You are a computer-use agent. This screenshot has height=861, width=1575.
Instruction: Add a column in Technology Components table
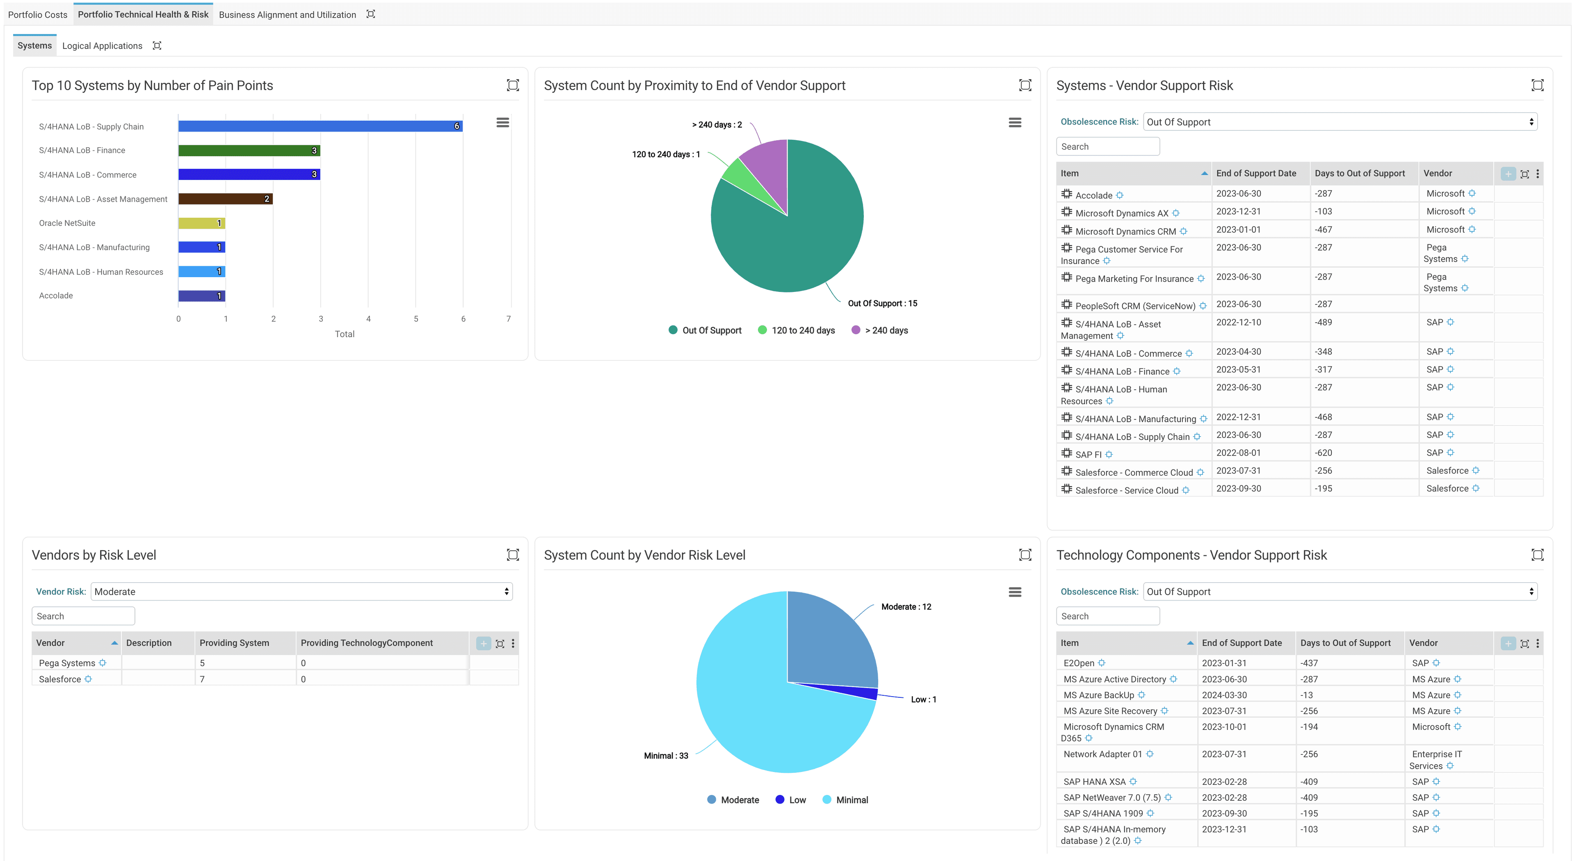point(1509,643)
